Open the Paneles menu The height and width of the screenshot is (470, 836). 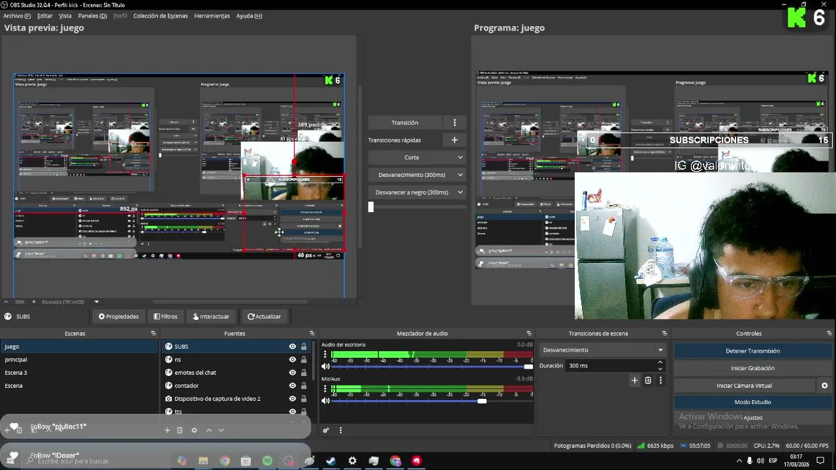92,16
